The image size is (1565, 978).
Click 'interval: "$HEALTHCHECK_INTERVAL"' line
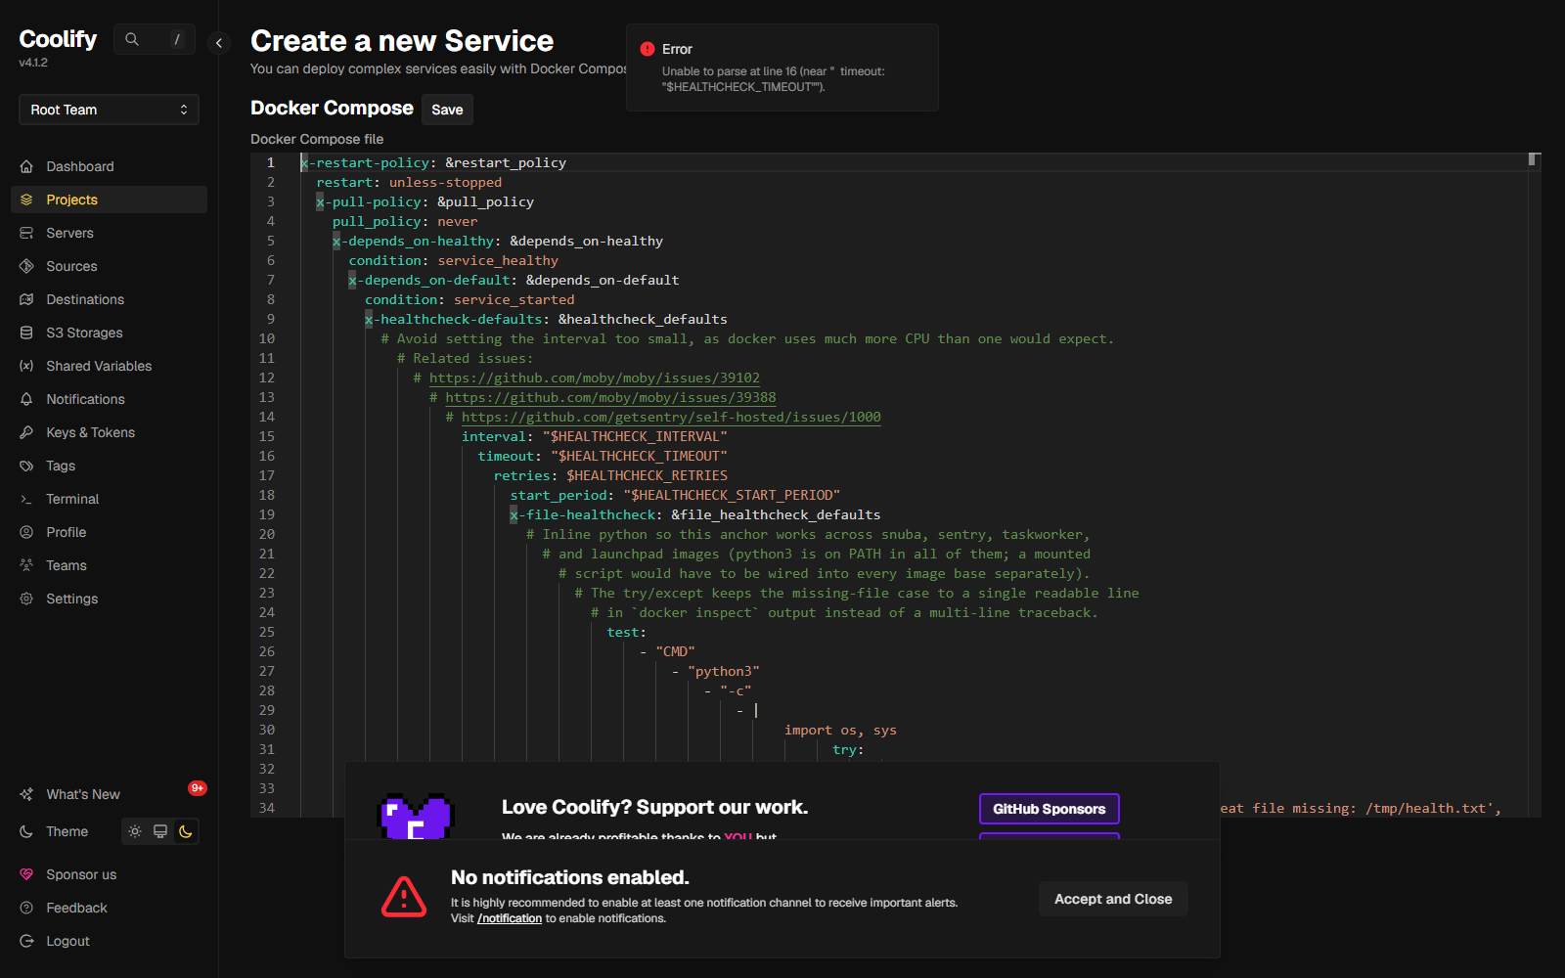(595, 436)
